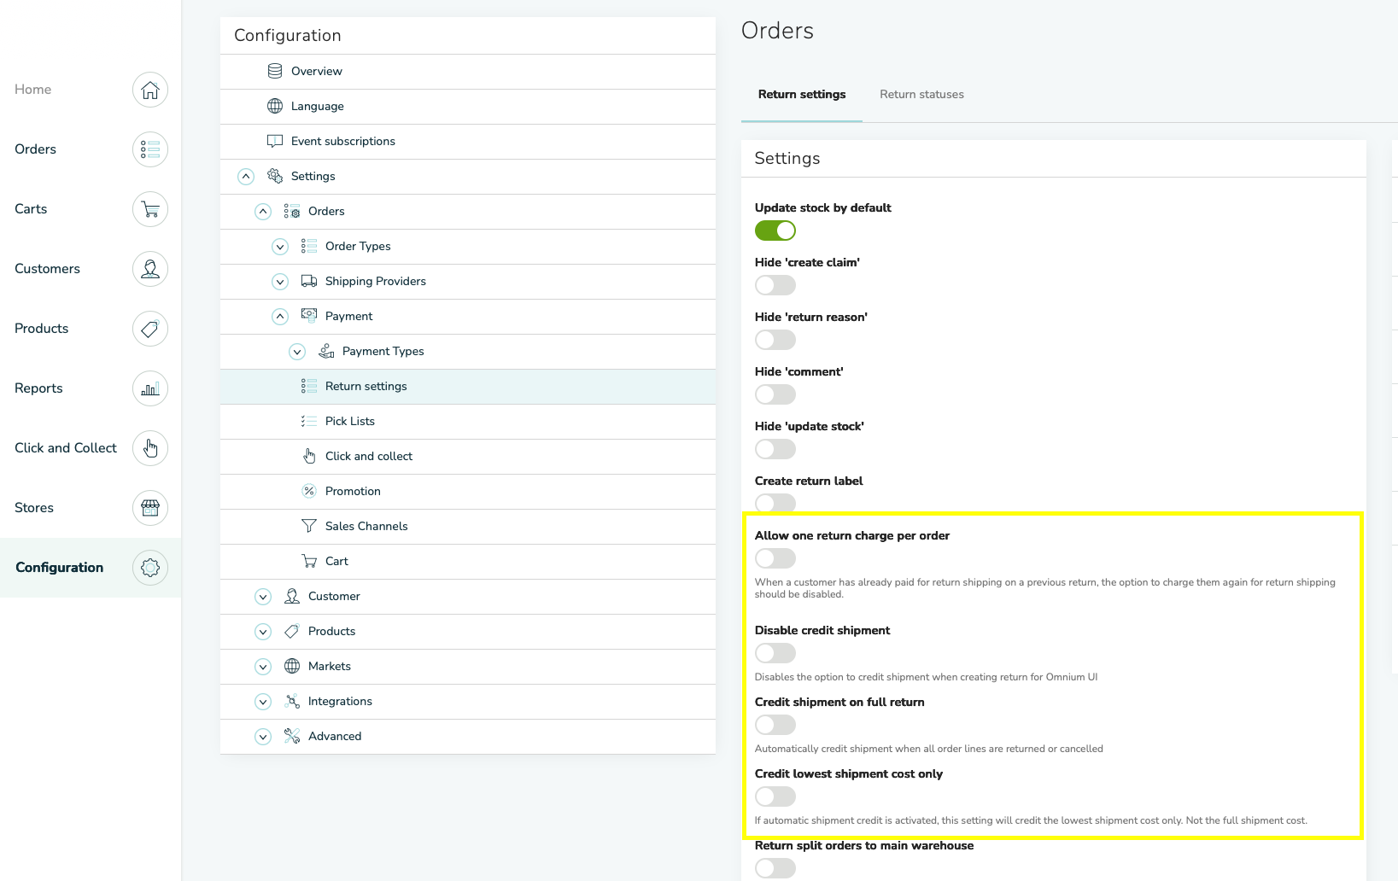Toggle Credit shipment on full return
Screen dimensions: 1398x881
(x=775, y=725)
